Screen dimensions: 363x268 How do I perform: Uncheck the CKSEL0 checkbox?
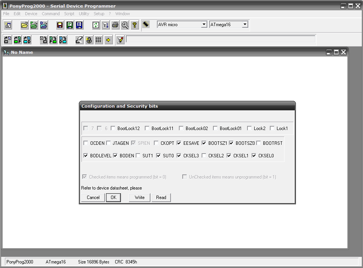254,156
